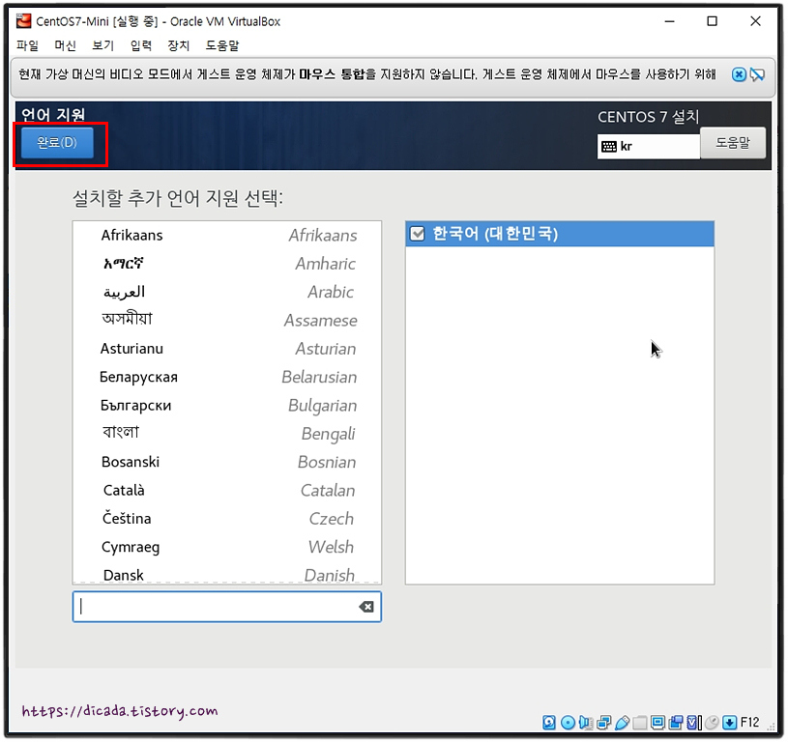Select the Български language row
Viewport: 788px width, 742px height.
(x=227, y=406)
